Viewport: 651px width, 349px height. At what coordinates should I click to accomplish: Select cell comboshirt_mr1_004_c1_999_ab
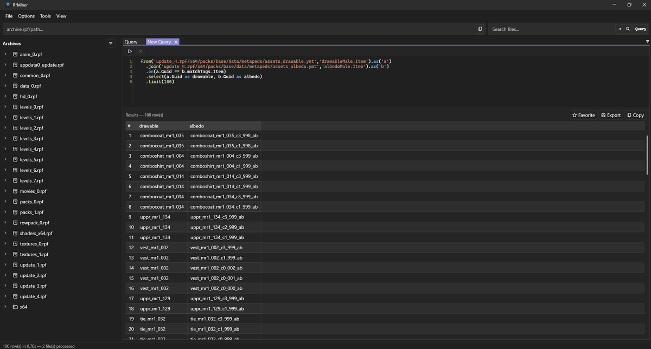224,166
